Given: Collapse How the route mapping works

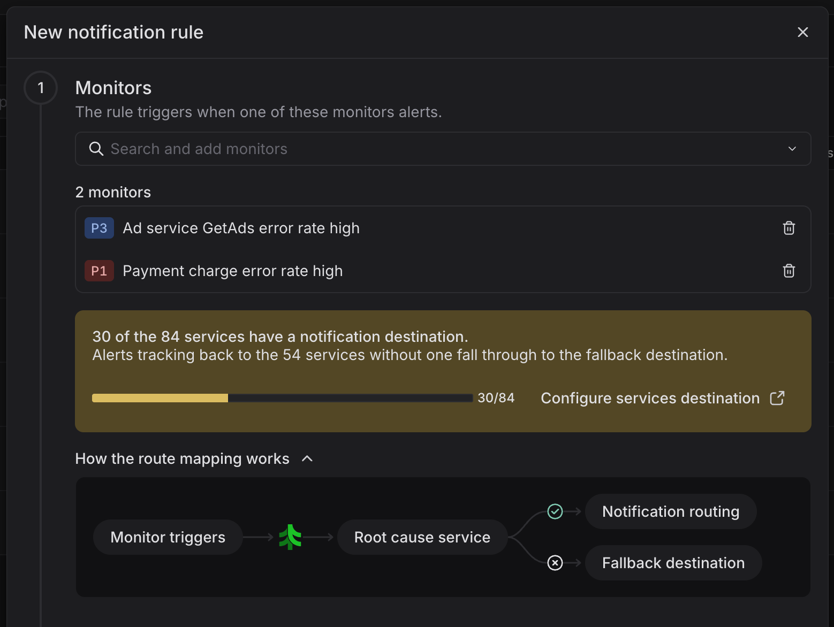Looking at the screenshot, I should [x=194, y=458].
